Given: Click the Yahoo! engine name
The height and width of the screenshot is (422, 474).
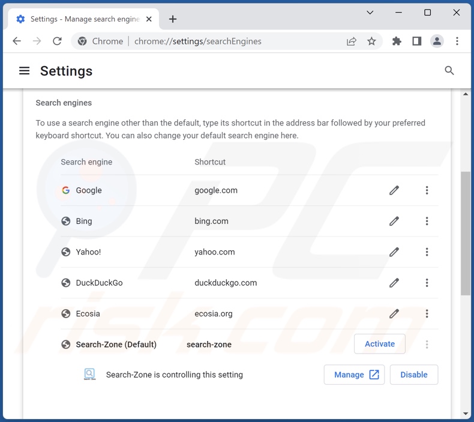Looking at the screenshot, I should [x=88, y=252].
